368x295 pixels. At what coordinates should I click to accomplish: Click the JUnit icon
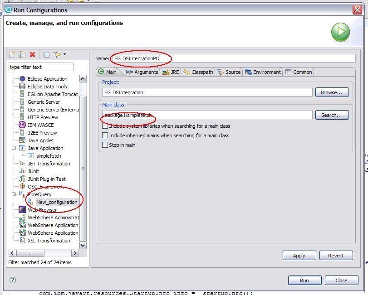22,171
